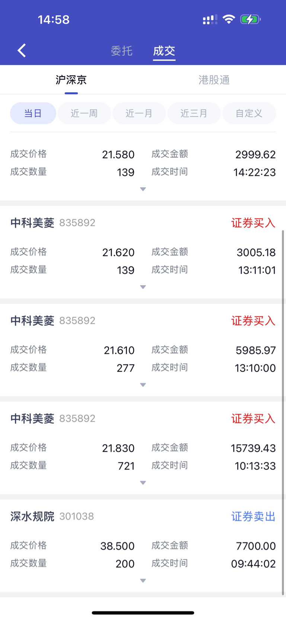286x620 pixels.
Task: Open the 深水规院 301038 trade record
Action: click(143, 546)
